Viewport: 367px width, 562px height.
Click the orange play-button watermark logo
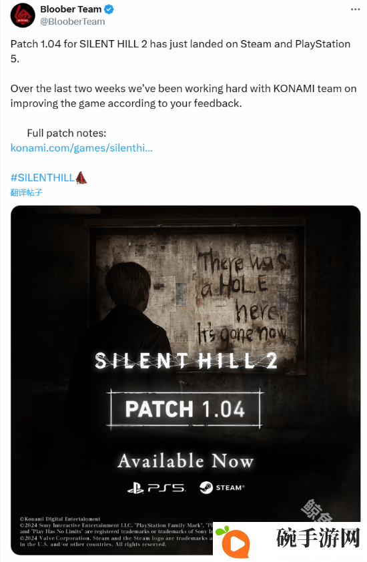click(234, 542)
